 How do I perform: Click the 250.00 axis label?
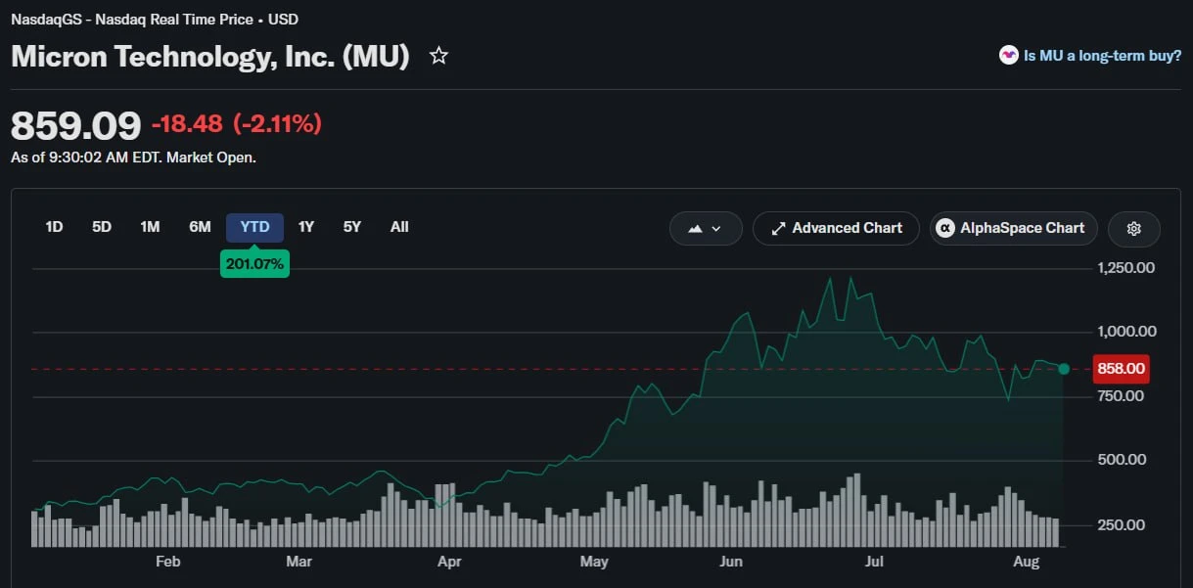(x=1122, y=525)
